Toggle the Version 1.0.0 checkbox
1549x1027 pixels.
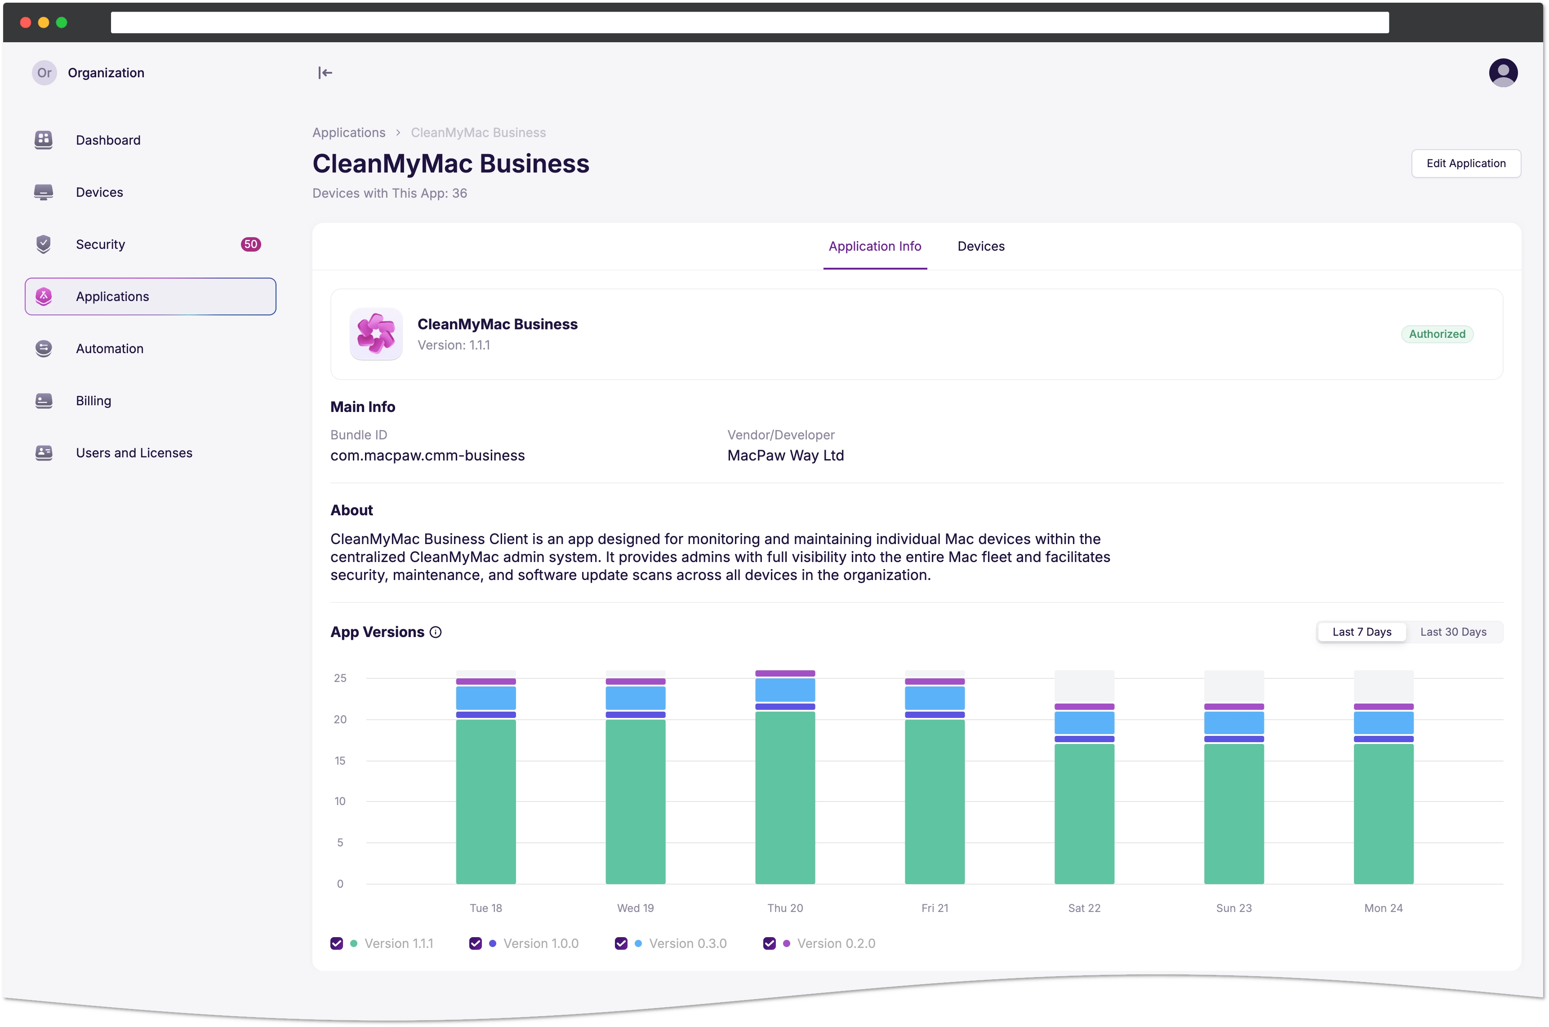point(476,943)
